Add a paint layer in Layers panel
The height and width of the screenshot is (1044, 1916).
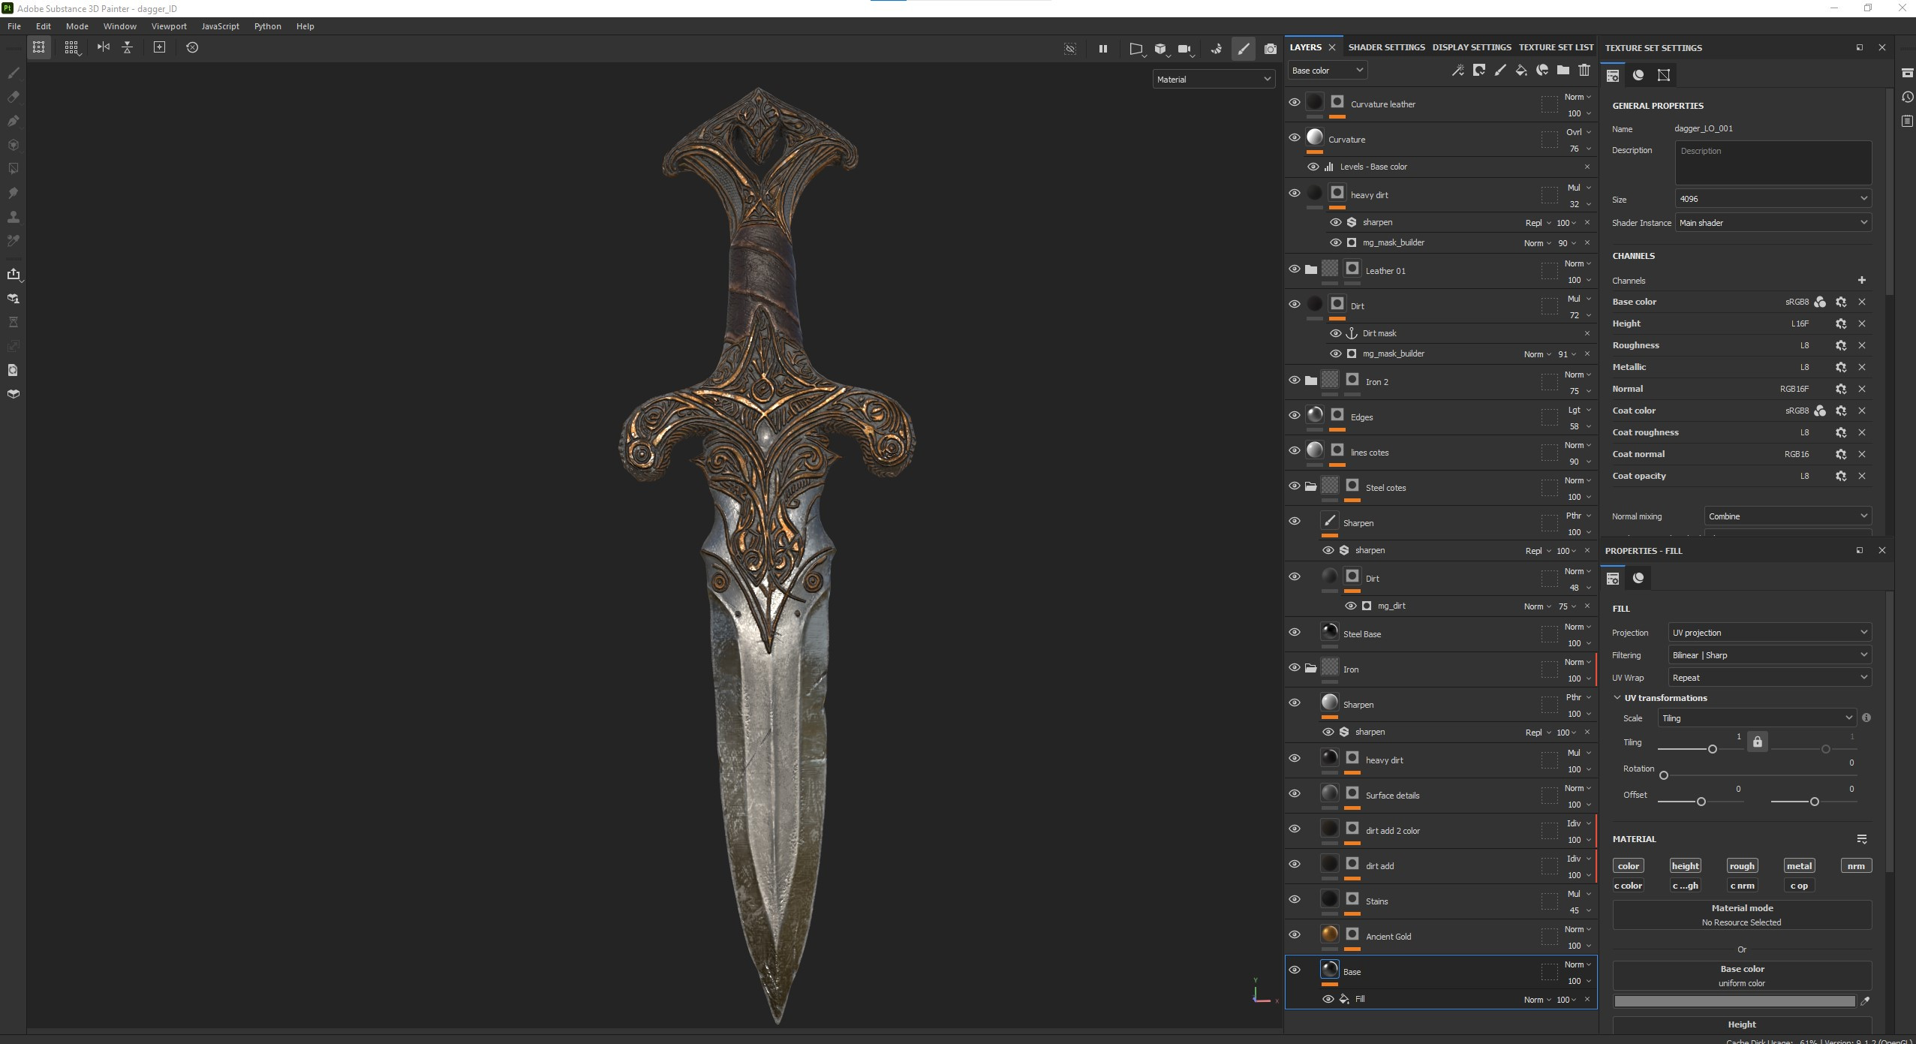pos(1499,70)
